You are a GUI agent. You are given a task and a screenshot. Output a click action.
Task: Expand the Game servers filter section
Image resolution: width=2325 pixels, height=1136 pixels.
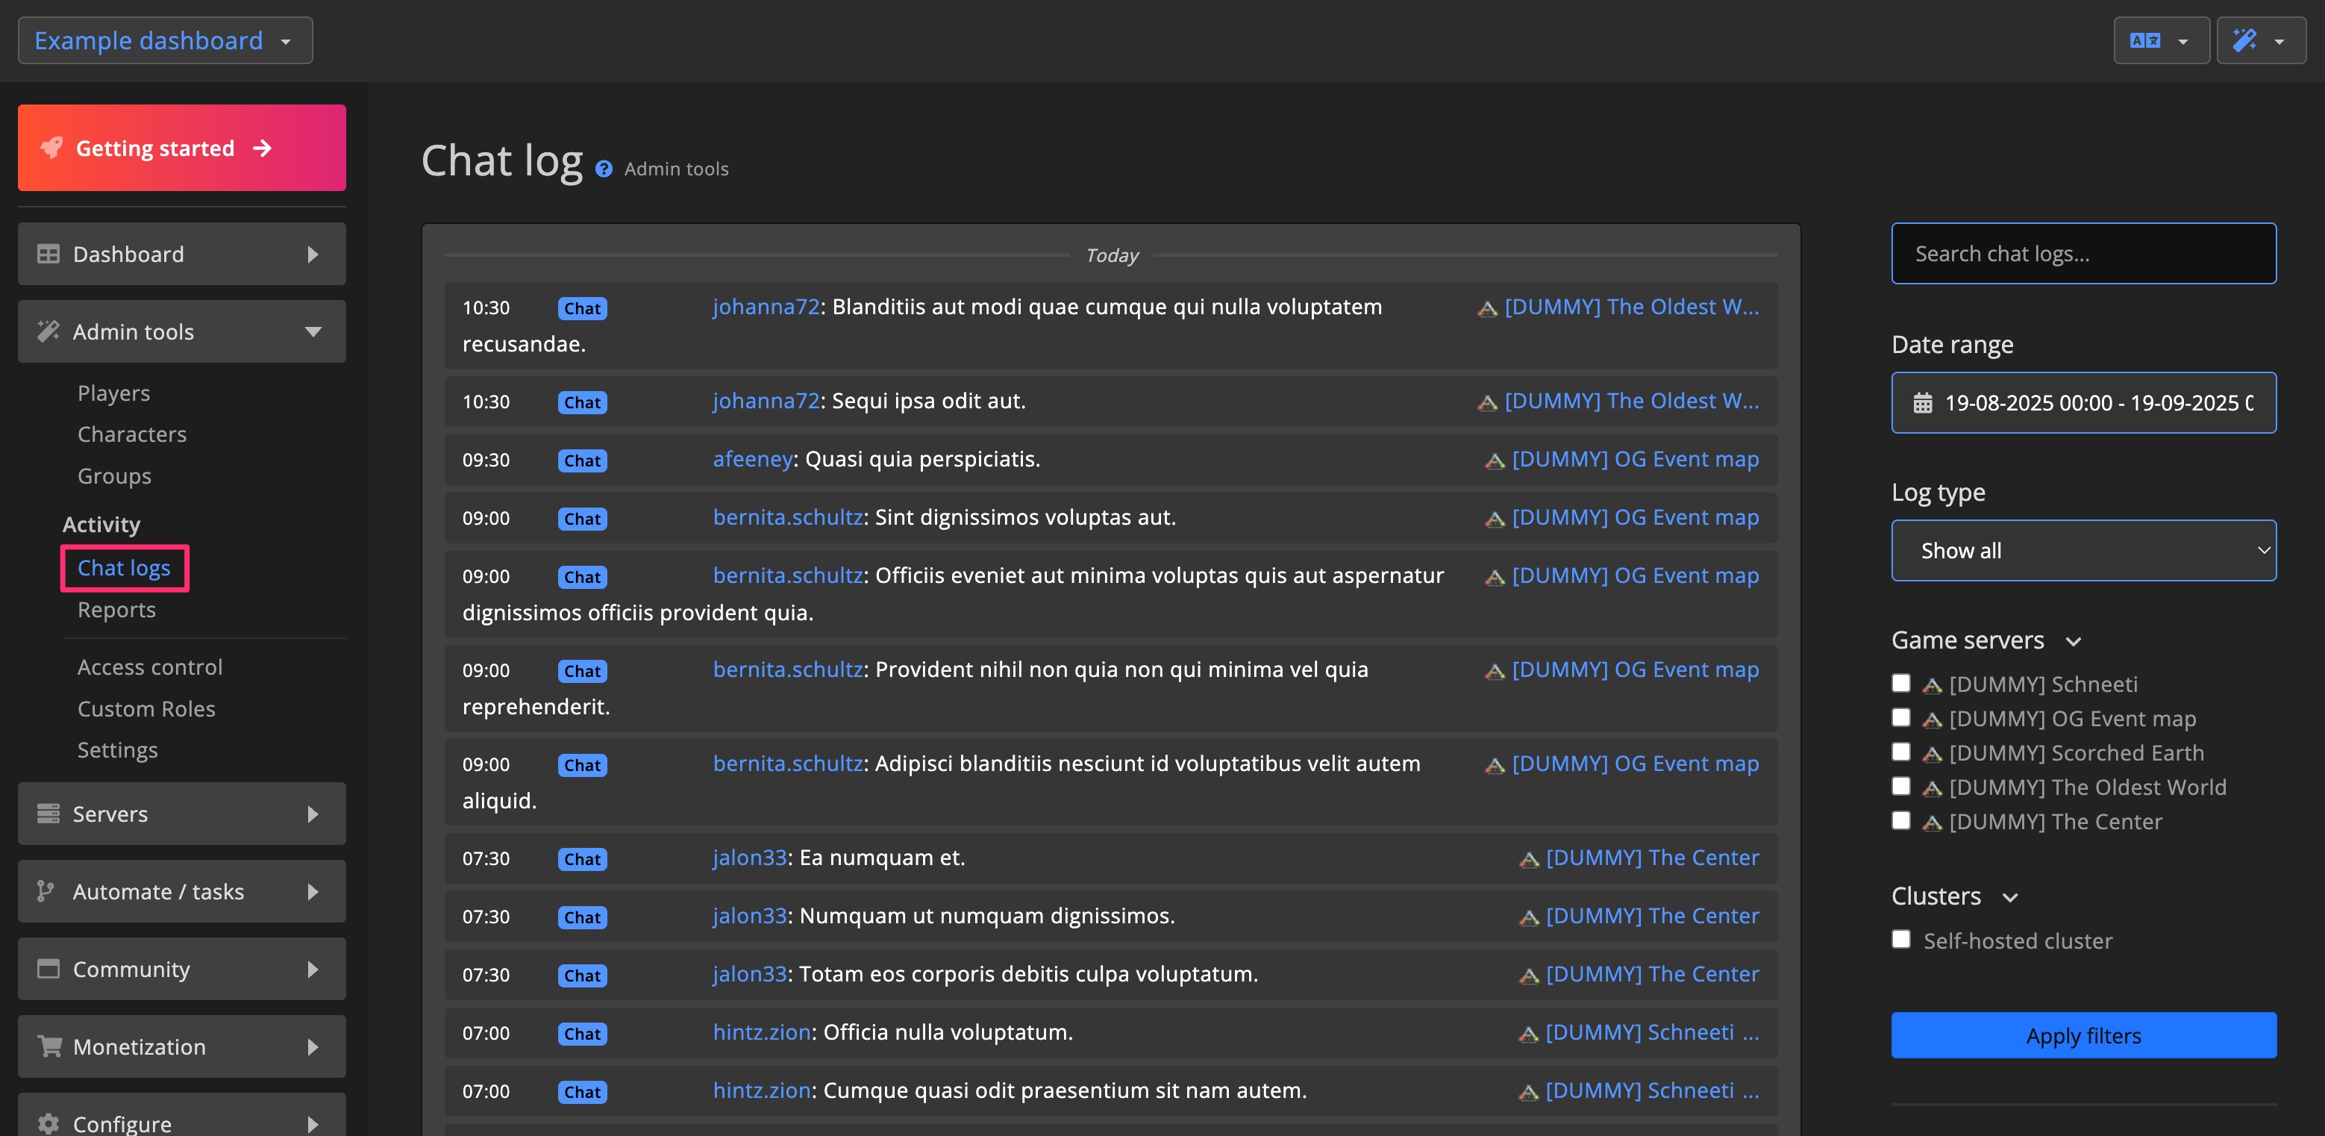[x=2074, y=640]
